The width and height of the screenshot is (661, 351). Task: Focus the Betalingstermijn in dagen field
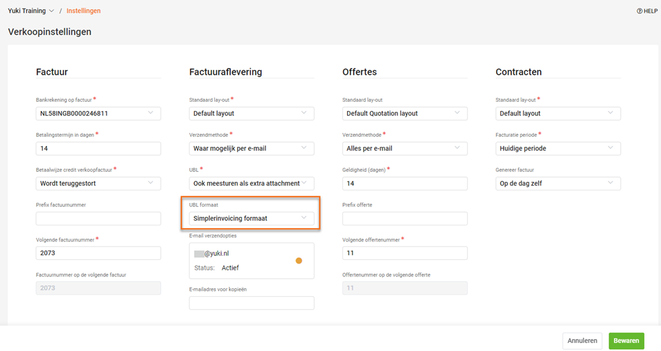(x=98, y=148)
